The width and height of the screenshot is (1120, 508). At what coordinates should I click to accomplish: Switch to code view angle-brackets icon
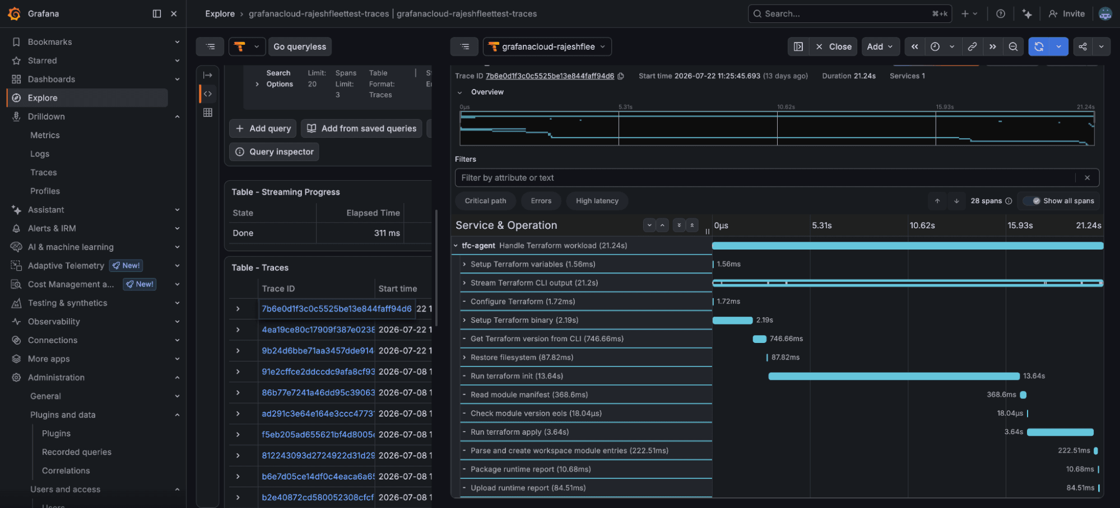point(208,94)
